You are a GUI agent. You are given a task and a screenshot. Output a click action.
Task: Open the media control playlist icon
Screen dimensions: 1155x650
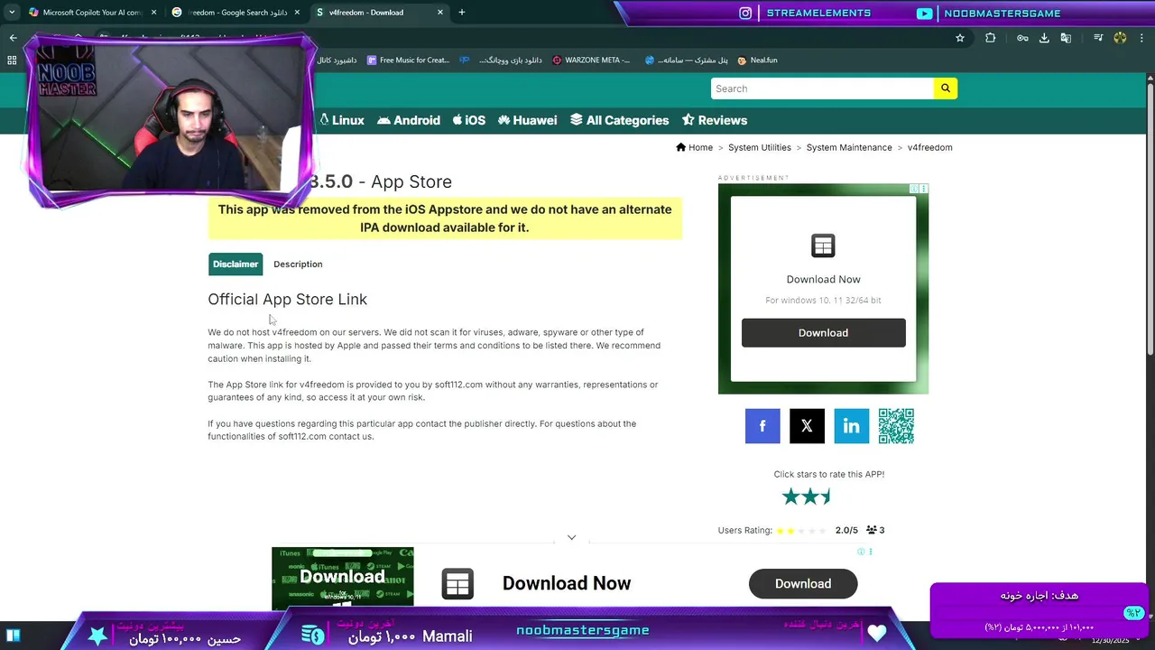coord(1098,38)
